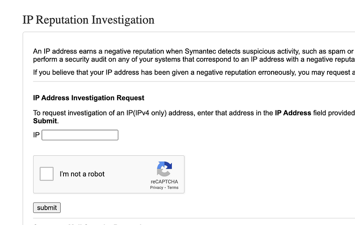
Task: Click the IP address input field
Action: [x=80, y=135]
